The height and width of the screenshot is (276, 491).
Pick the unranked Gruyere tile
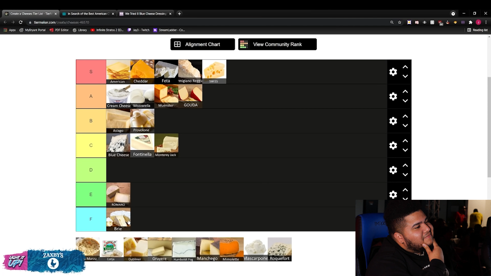160,249
